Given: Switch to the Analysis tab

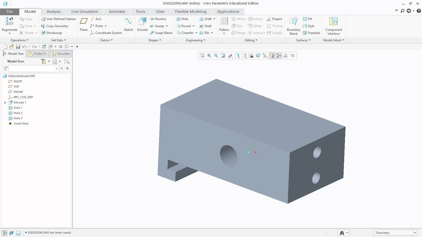Looking at the screenshot, I should 53,12.
